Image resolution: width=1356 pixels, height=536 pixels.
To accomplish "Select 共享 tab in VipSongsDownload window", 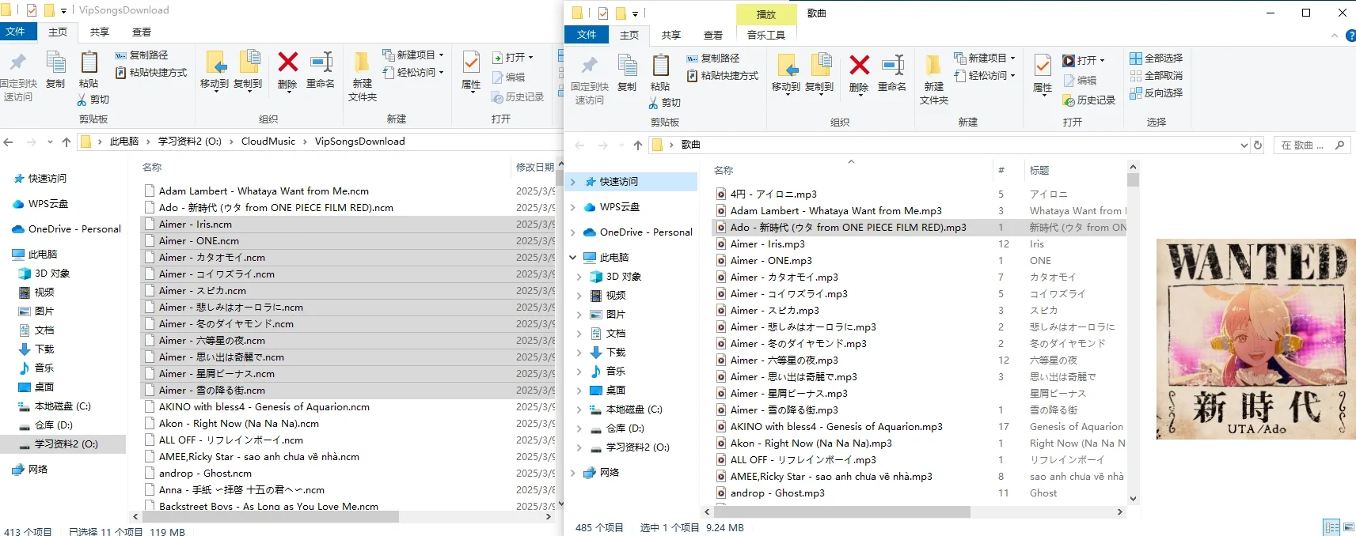I will click(100, 32).
